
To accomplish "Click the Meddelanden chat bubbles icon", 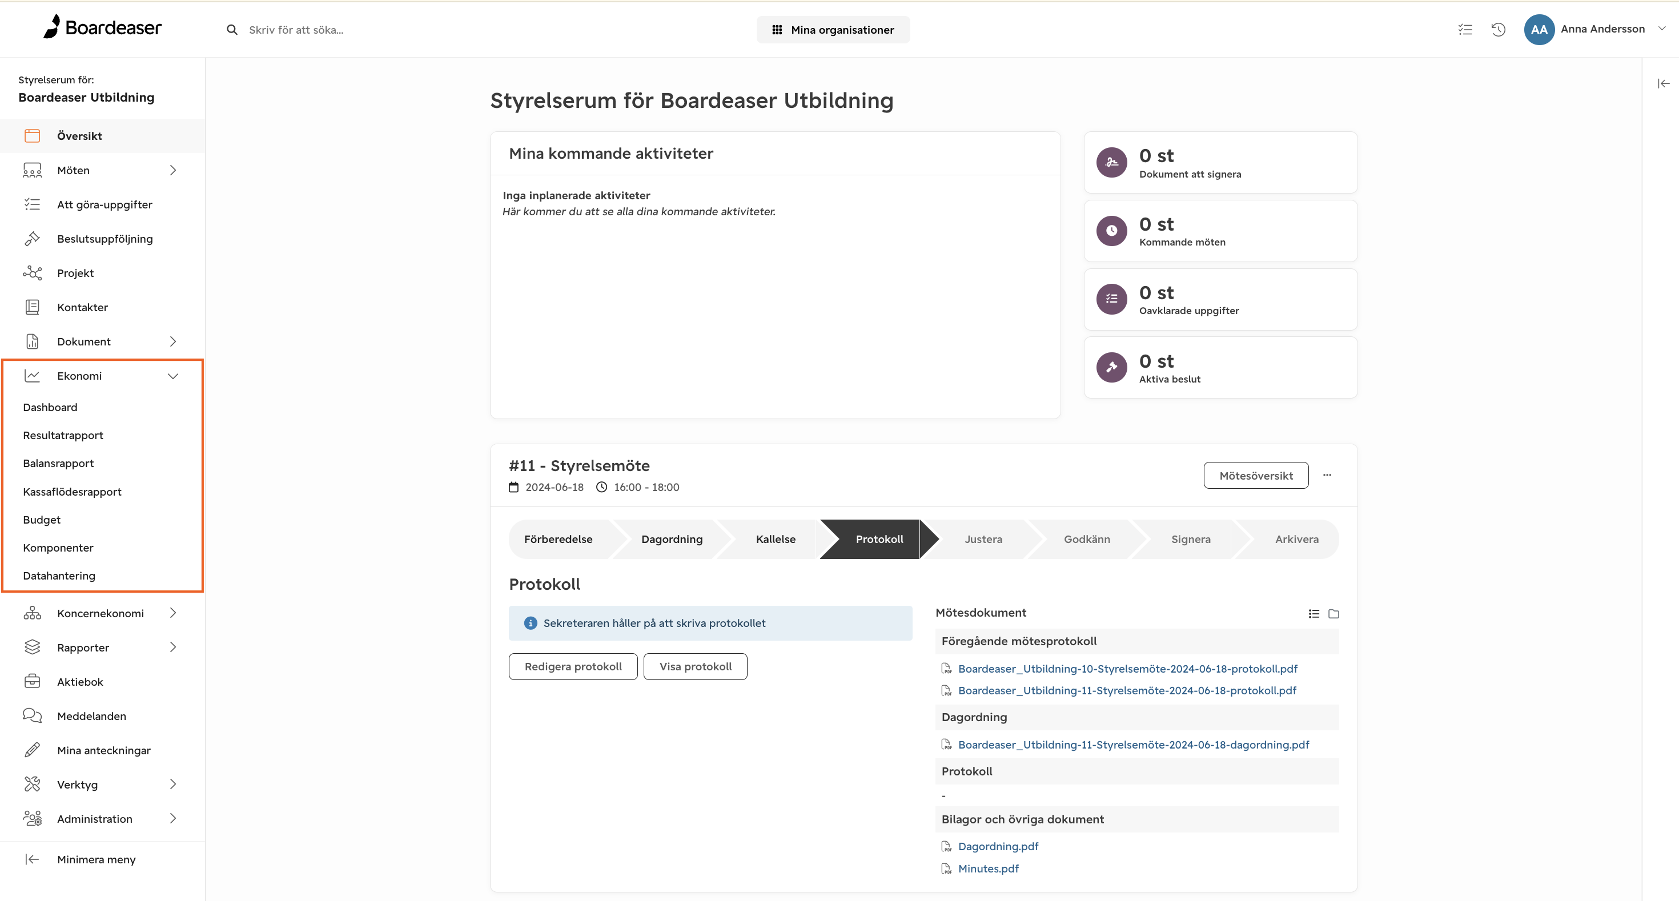I will tap(32, 715).
